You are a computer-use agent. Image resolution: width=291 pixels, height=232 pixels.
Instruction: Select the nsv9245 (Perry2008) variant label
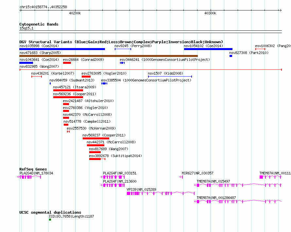[x=133, y=46]
